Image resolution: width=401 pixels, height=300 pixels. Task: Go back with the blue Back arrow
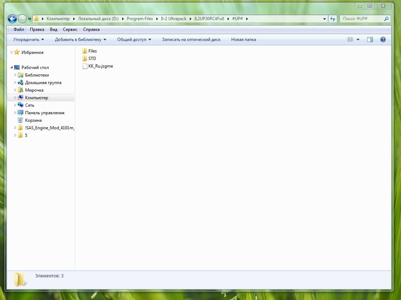[x=12, y=19]
